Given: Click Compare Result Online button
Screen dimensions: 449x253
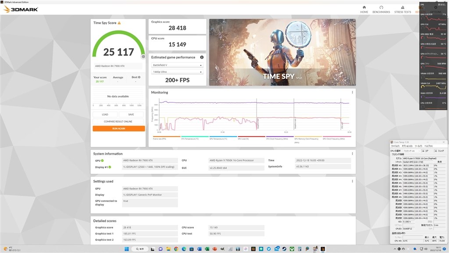Looking at the screenshot, I should (x=118, y=122).
